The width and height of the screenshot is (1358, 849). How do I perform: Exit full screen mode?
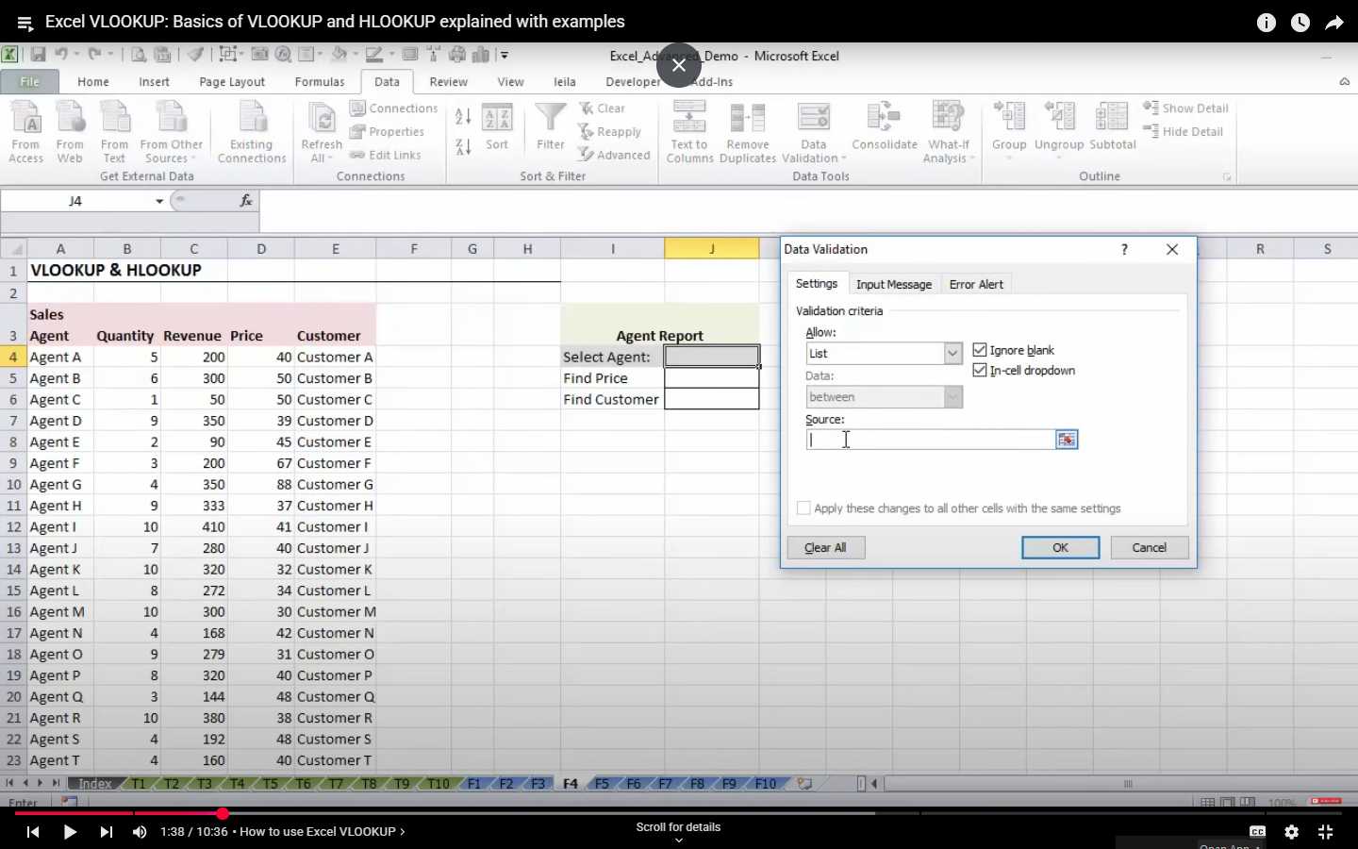[x=1326, y=831]
